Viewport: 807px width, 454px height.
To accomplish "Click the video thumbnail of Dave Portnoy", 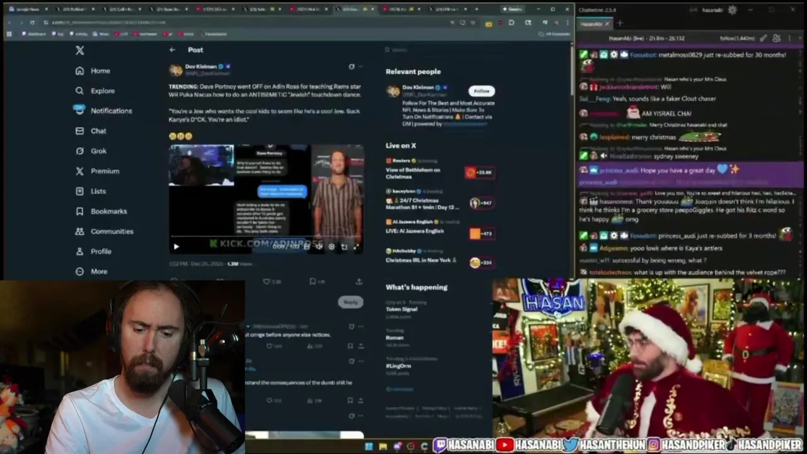I will [x=266, y=199].
